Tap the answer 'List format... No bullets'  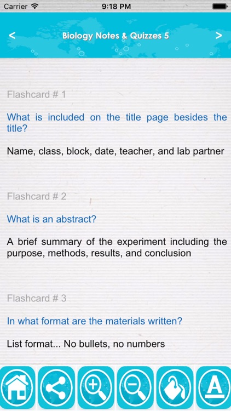click(x=86, y=344)
